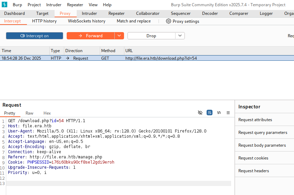The image size is (294, 195).
Task: Click the Burp Suite logo icon
Action: click(5, 5)
